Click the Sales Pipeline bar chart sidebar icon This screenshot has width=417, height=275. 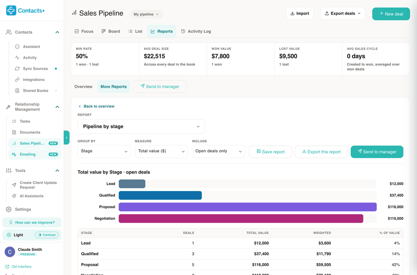tap(14, 143)
